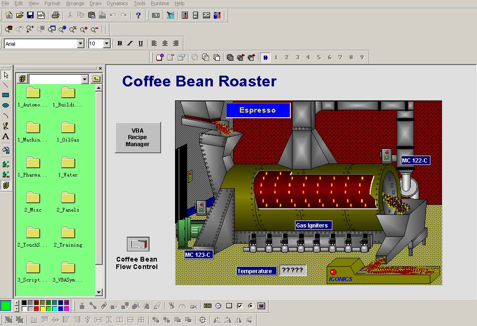Open the symbol library category dropdown

coord(84,79)
